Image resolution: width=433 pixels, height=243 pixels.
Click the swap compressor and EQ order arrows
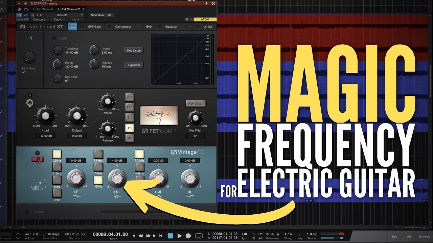(x=149, y=27)
